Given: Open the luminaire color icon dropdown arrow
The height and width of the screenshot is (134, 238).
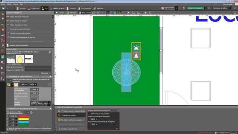Looking at the screenshot, I should point(12,84).
